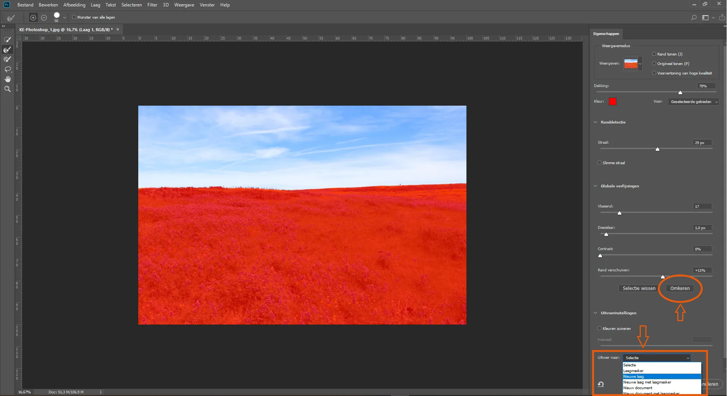The height and width of the screenshot is (396, 727).
Task: Collapse the Globale verfijningen section
Action: coord(596,186)
